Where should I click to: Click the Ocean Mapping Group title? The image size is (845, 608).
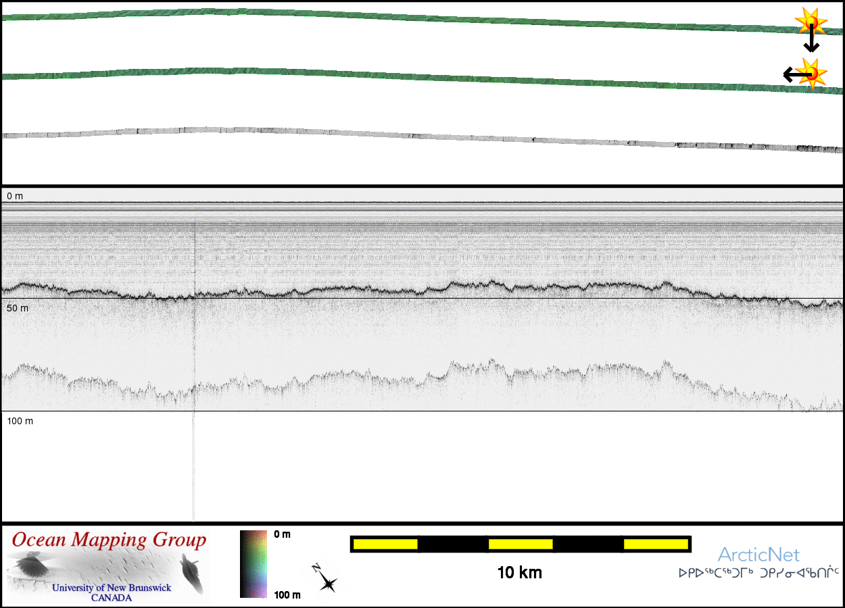(x=109, y=540)
